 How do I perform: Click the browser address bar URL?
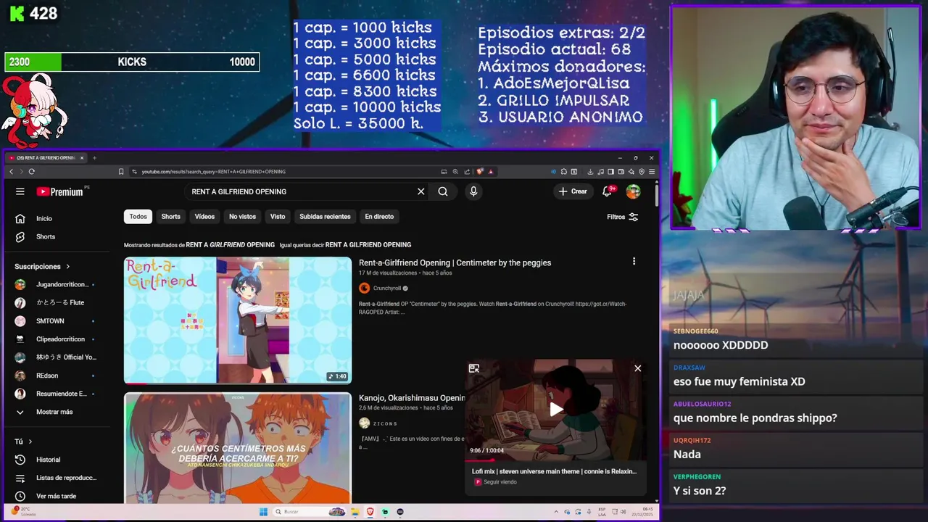[213, 172]
